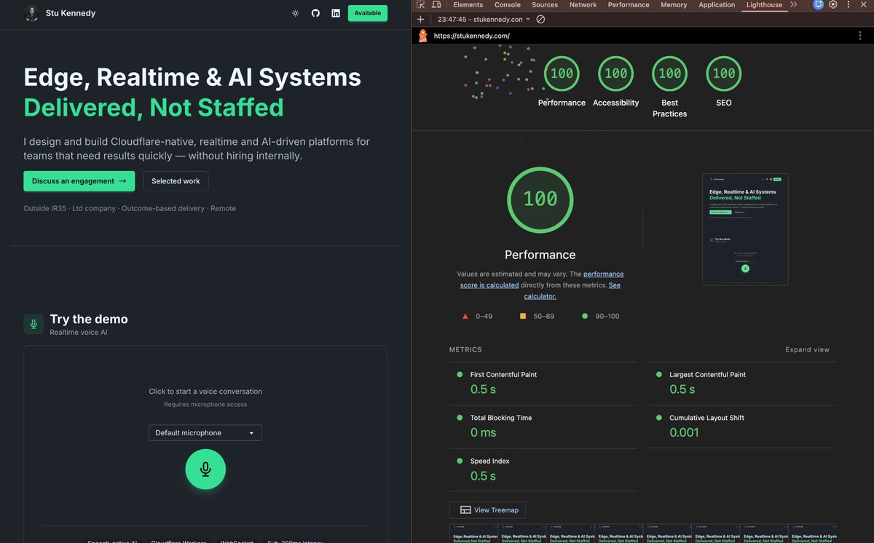Open the See calculator link
The image size is (874, 543).
click(572, 290)
